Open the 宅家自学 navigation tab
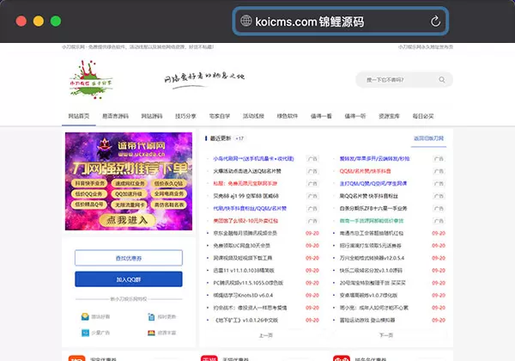This screenshot has height=361, width=515. click(220, 116)
